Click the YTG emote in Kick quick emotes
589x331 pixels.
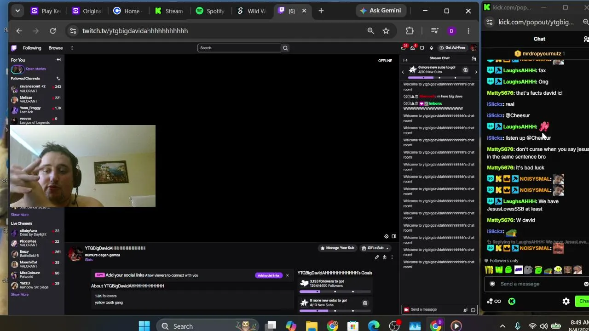pyautogui.click(x=490, y=270)
